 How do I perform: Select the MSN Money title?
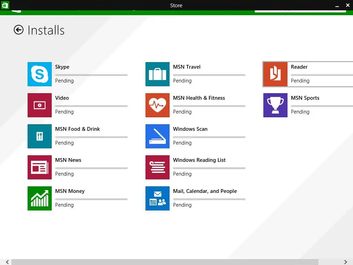pos(70,191)
